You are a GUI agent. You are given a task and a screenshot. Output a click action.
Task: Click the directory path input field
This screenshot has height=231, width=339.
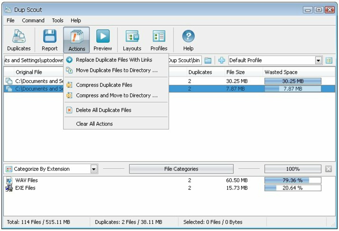tap(103, 60)
